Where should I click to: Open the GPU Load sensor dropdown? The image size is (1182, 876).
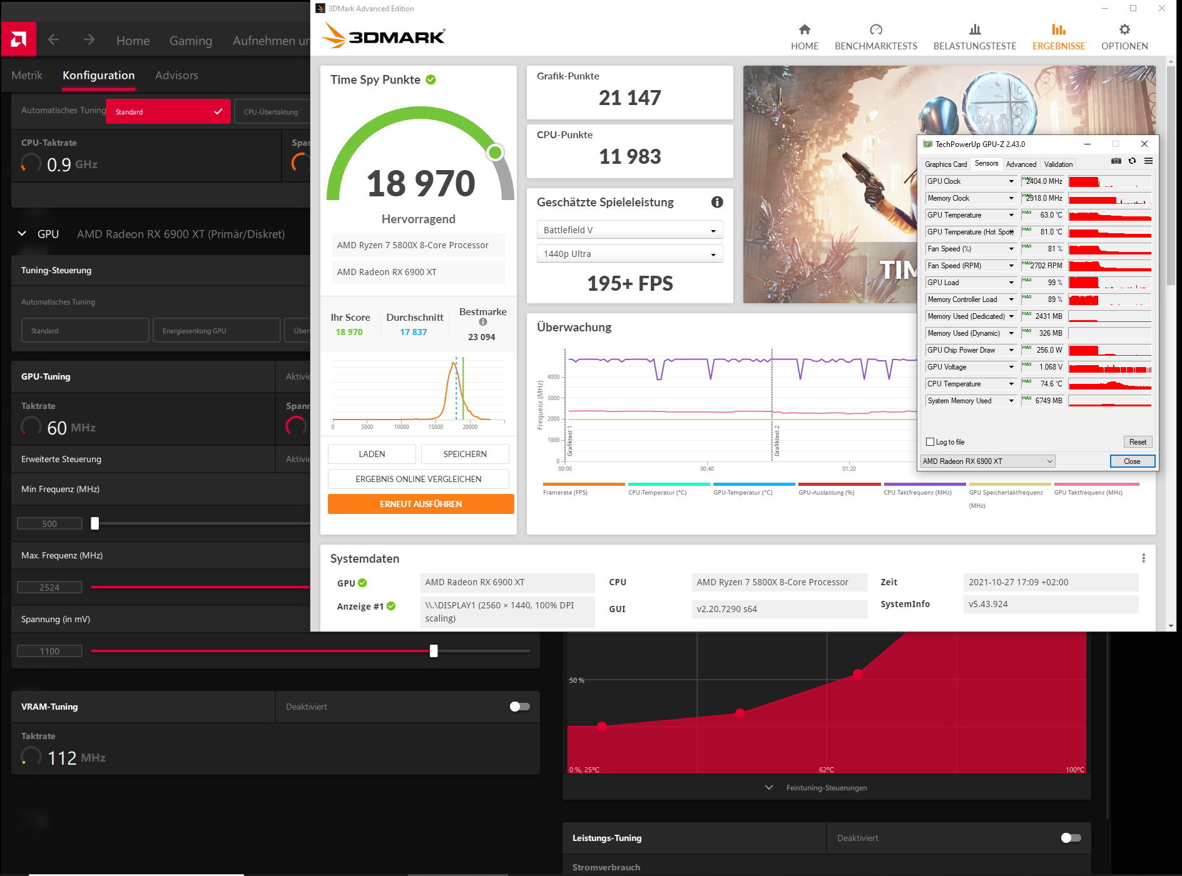[1011, 283]
